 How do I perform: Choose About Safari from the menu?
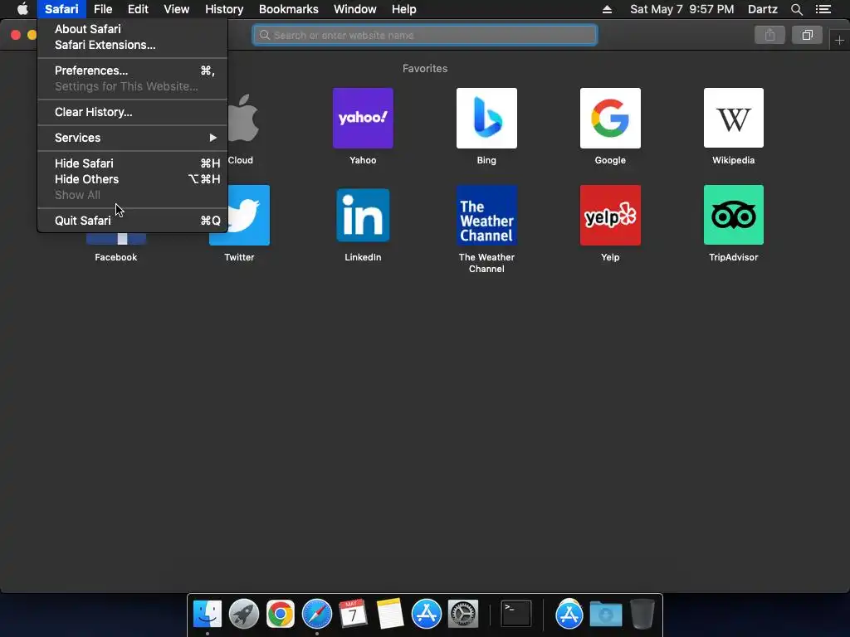click(x=132, y=29)
